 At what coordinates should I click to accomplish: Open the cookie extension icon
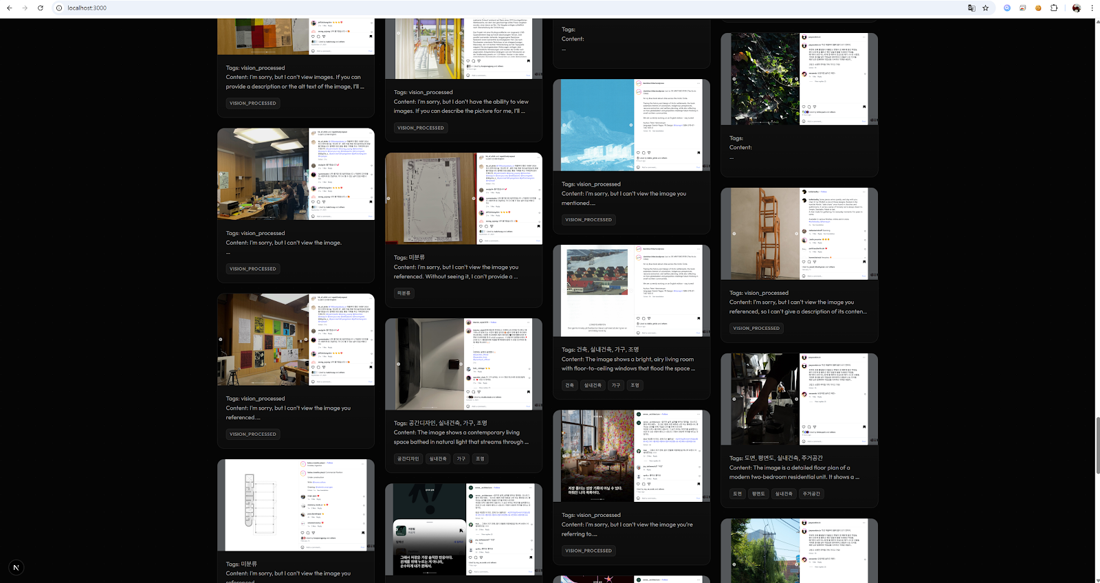point(1038,8)
